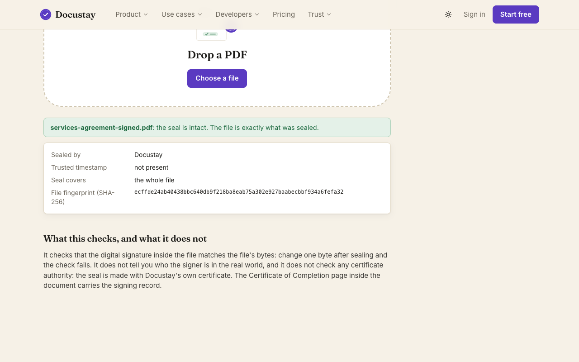Click the Start free button
579x362 pixels.
click(516, 14)
